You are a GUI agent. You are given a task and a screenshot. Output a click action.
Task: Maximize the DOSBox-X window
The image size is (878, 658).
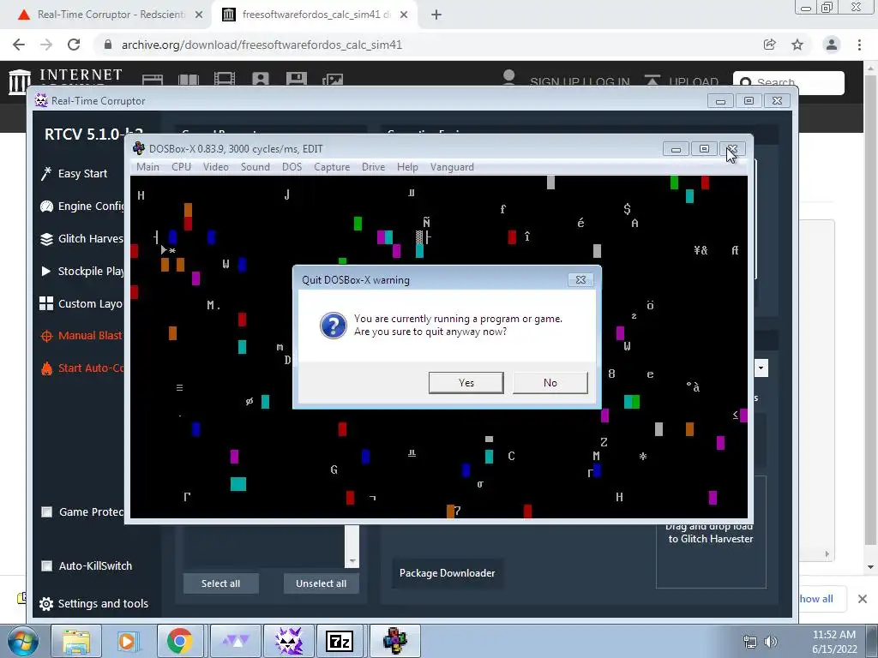click(704, 149)
